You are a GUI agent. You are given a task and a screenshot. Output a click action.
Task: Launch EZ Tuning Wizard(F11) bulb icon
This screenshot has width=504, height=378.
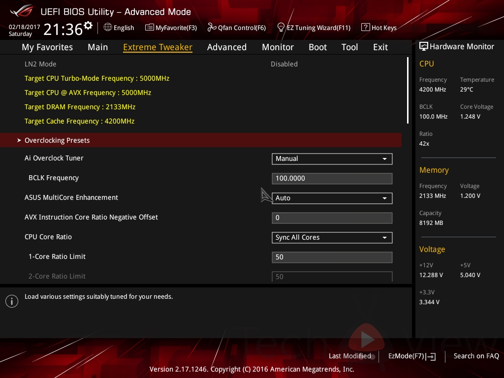pyautogui.click(x=281, y=28)
